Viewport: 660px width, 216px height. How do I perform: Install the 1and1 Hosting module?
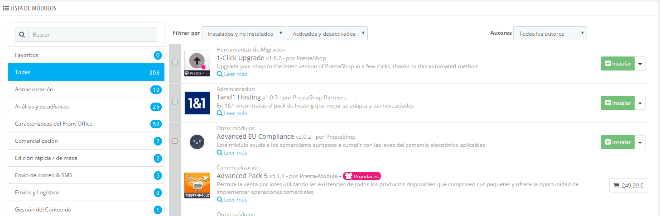pos(618,103)
